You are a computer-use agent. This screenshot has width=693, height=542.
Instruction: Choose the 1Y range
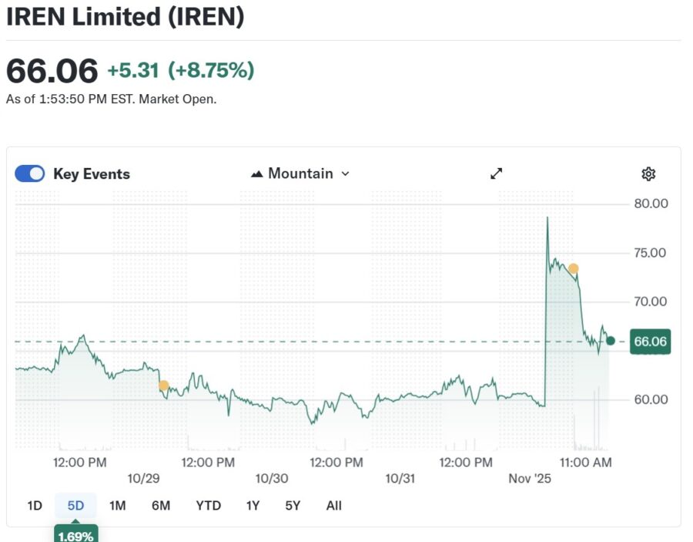point(253,506)
